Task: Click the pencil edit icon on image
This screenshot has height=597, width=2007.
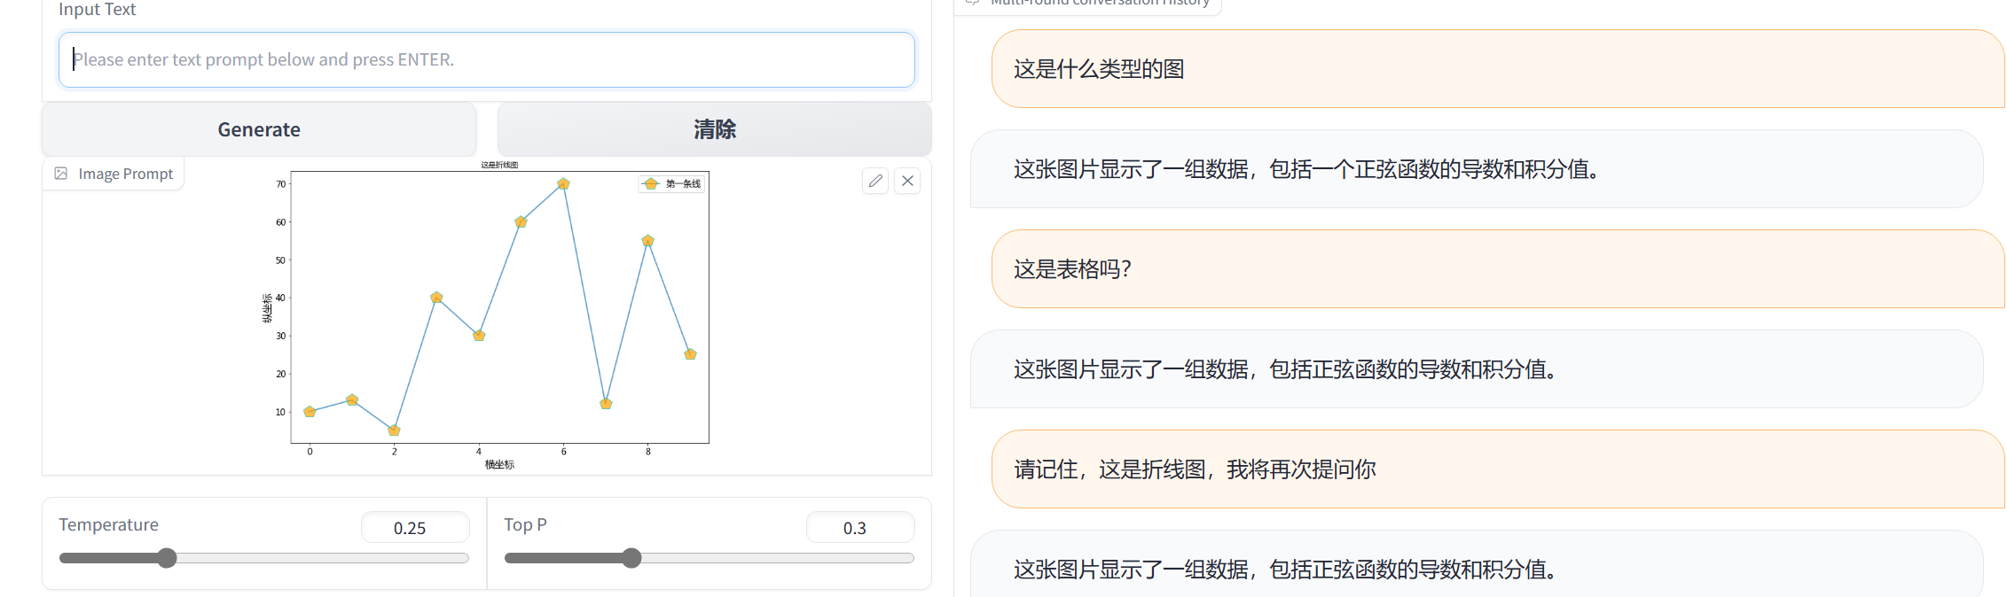Action: [x=875, y=181]
